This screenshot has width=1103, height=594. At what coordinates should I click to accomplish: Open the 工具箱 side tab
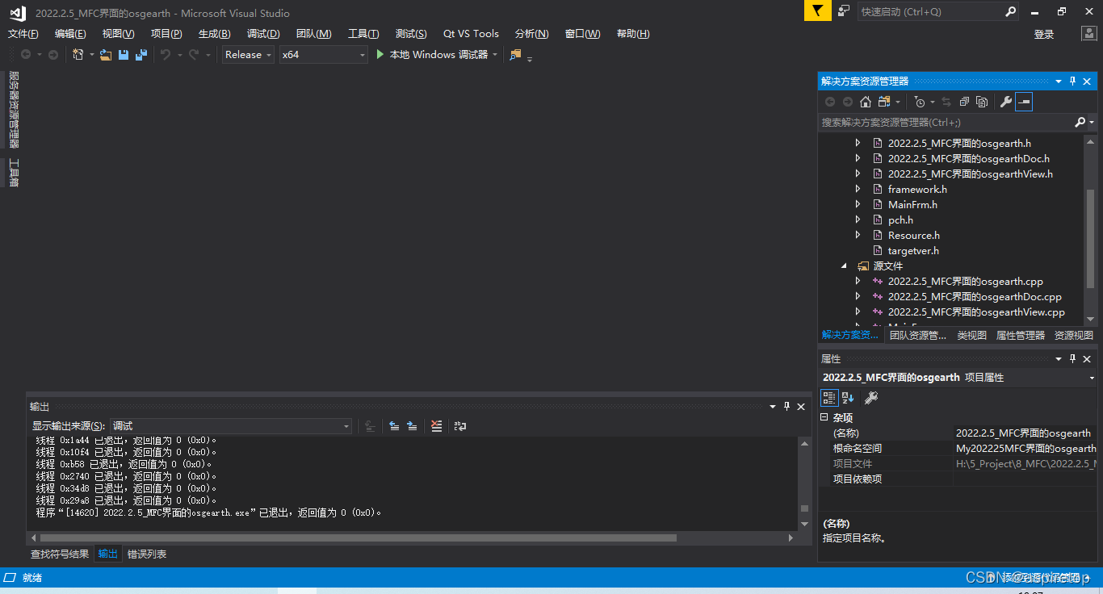pos(13,173)
